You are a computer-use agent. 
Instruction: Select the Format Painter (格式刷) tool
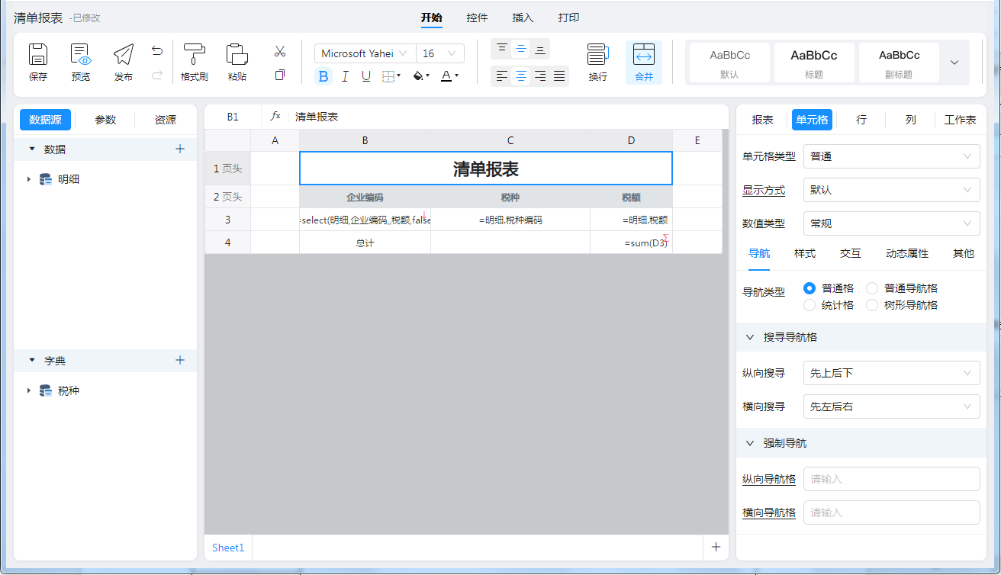click(x=195, y=56)
